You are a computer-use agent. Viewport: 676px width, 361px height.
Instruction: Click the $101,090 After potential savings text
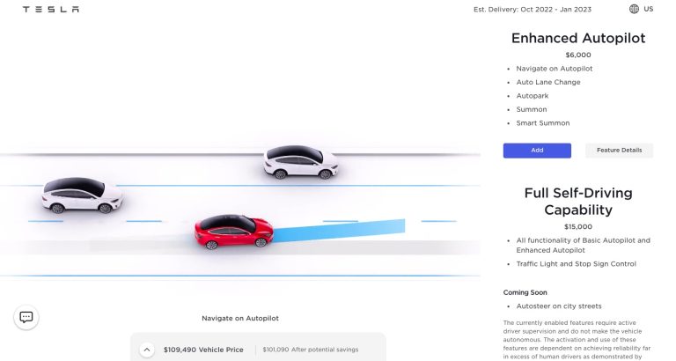click(x=311, y=350)
